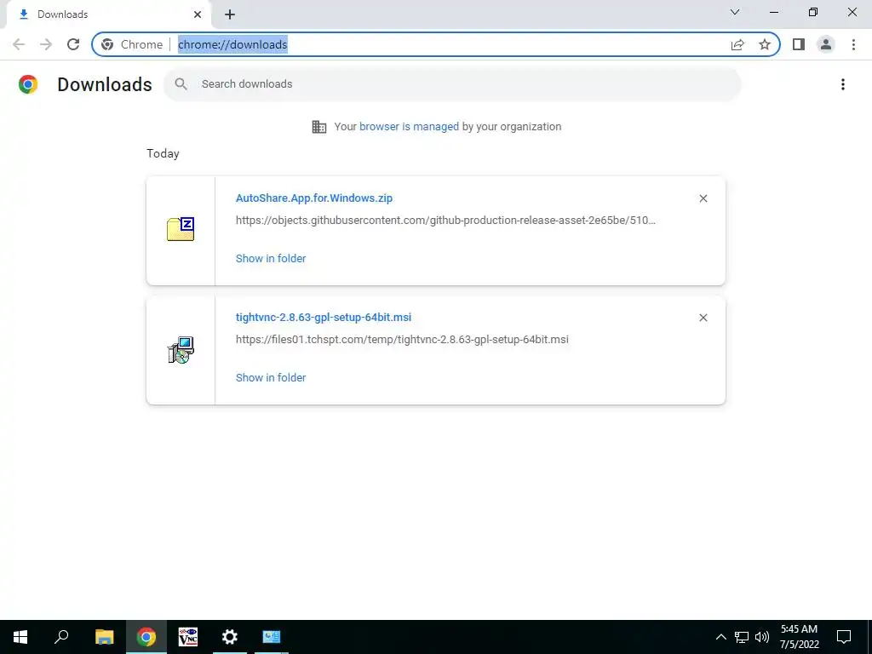
Task: Click into Search downloads field
Action: [452, 84]
